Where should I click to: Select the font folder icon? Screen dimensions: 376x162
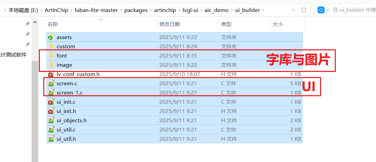pos(51,55)
